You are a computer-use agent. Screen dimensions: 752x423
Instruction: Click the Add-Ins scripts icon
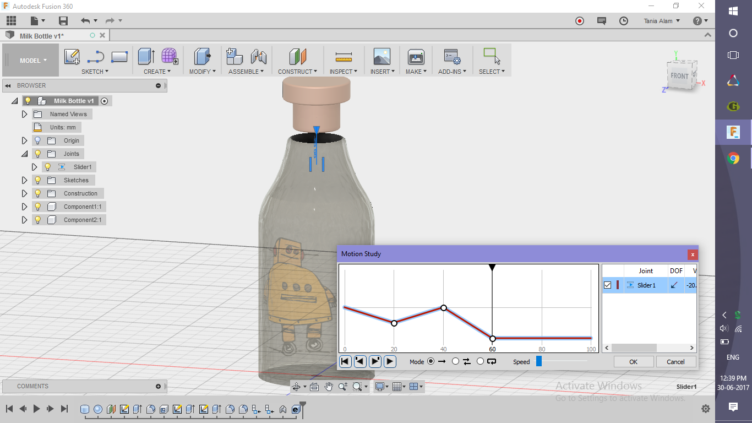[452, 57]
